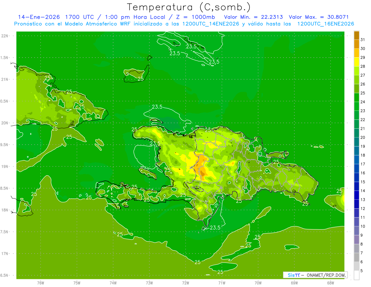Click the '6.5N' latitude label
Screen dimensions: 371x287
[4, 275]
